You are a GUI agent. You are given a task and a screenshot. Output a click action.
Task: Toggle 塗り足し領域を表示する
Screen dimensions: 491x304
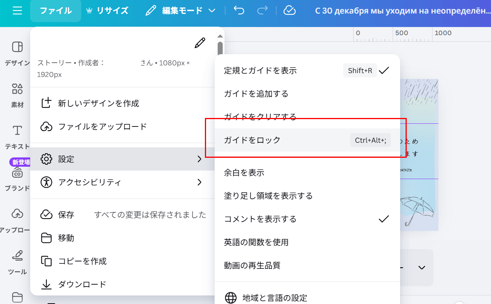point(307,196)
